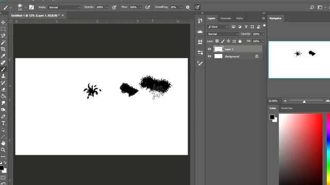Select the Lasso tool
This screenshot has width=330, height=185.
coord(3,35)
